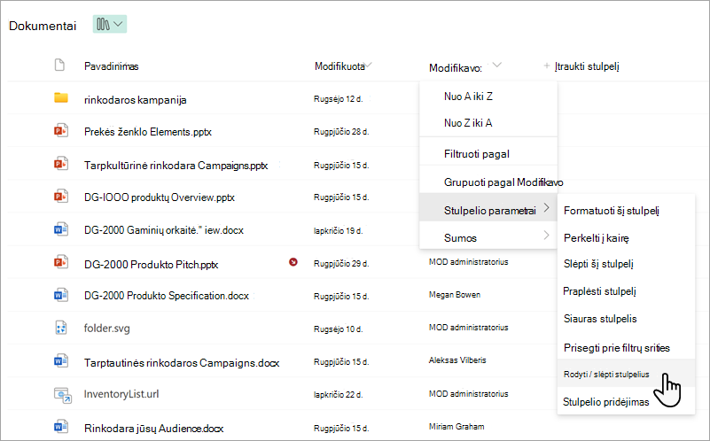Open the Modifikuota column dropdown arrow

click(369, 66)
